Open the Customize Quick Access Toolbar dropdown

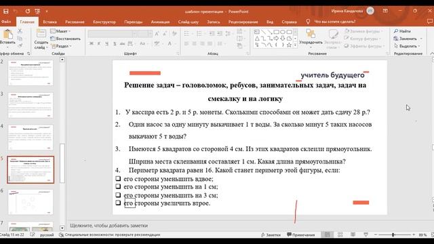(x=47, y=12)
